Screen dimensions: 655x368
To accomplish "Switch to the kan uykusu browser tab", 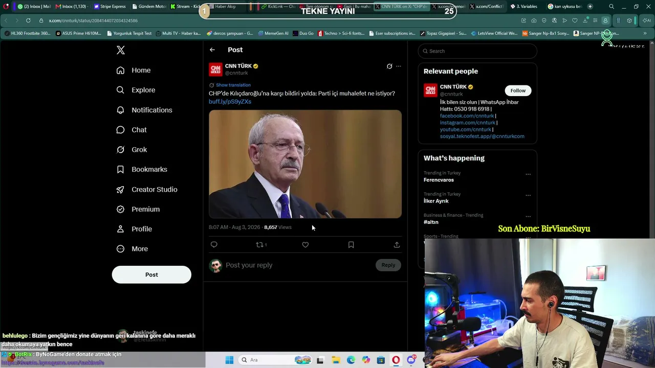I will click(x=564, y=7).
